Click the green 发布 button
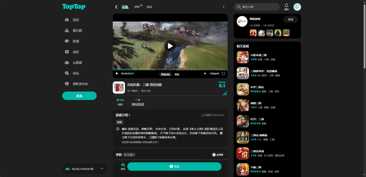The width and height of the screenshot is (366, 177). pyautogui.click(x=79, y=96)
